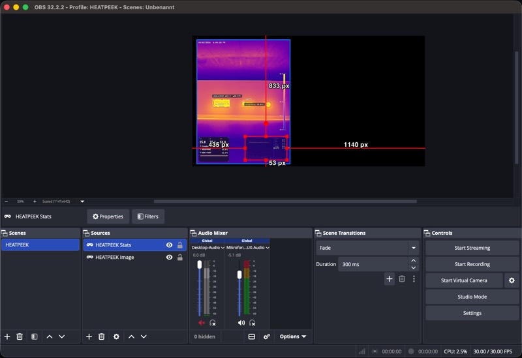Expand the Desktop-Audio channel menu chevron
The image size is (522, 358).
pyautogui.click(x=223, y=248)
